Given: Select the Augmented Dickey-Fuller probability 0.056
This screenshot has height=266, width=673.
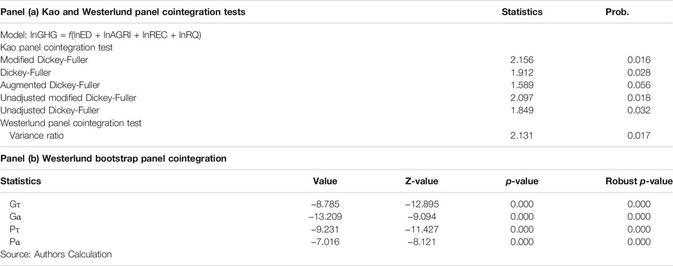Looking at the screenshot, I should (x=639, y=85).
